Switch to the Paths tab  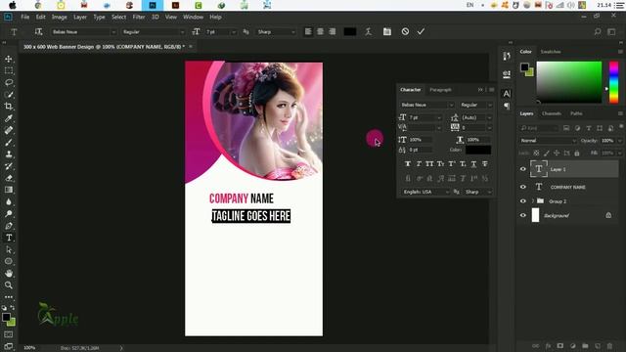coord(576,113)
